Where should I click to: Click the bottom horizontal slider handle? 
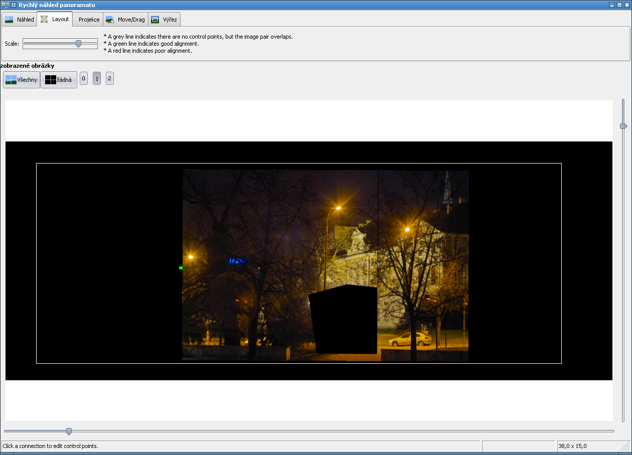click(69, 431)
